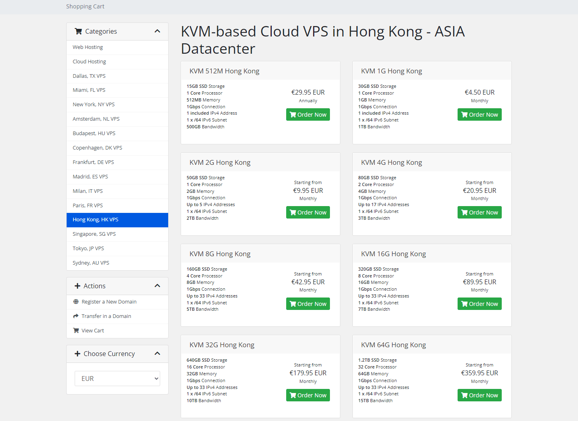Open the EUR currency dropdown

[117, 378]
